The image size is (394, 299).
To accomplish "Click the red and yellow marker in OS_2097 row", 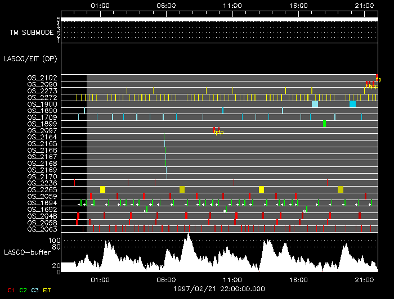I will pyautogui.click(x=217, y=131).
